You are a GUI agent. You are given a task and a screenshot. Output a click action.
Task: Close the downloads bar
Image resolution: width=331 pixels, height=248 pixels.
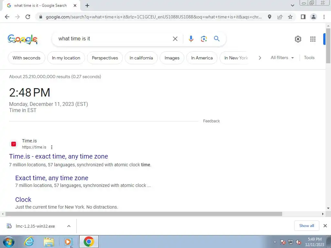click(x=325, y=226)
